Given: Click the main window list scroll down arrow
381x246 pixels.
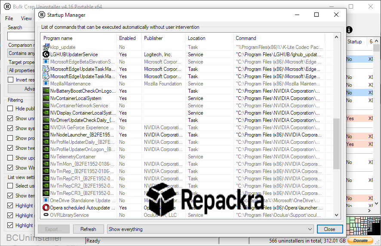Looking at the screenshot, I should [376, 203].
